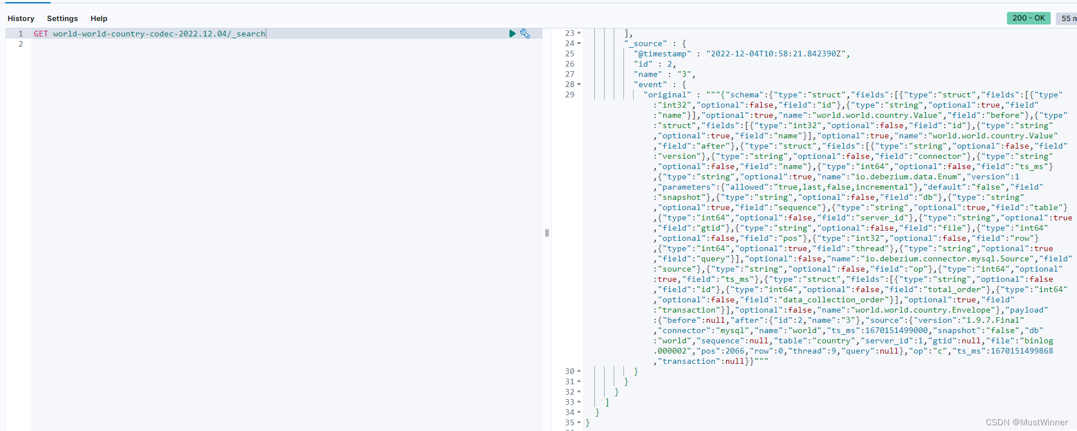Collapse the _source block at line 24
1077x431 pixels.
pos(579,43)
